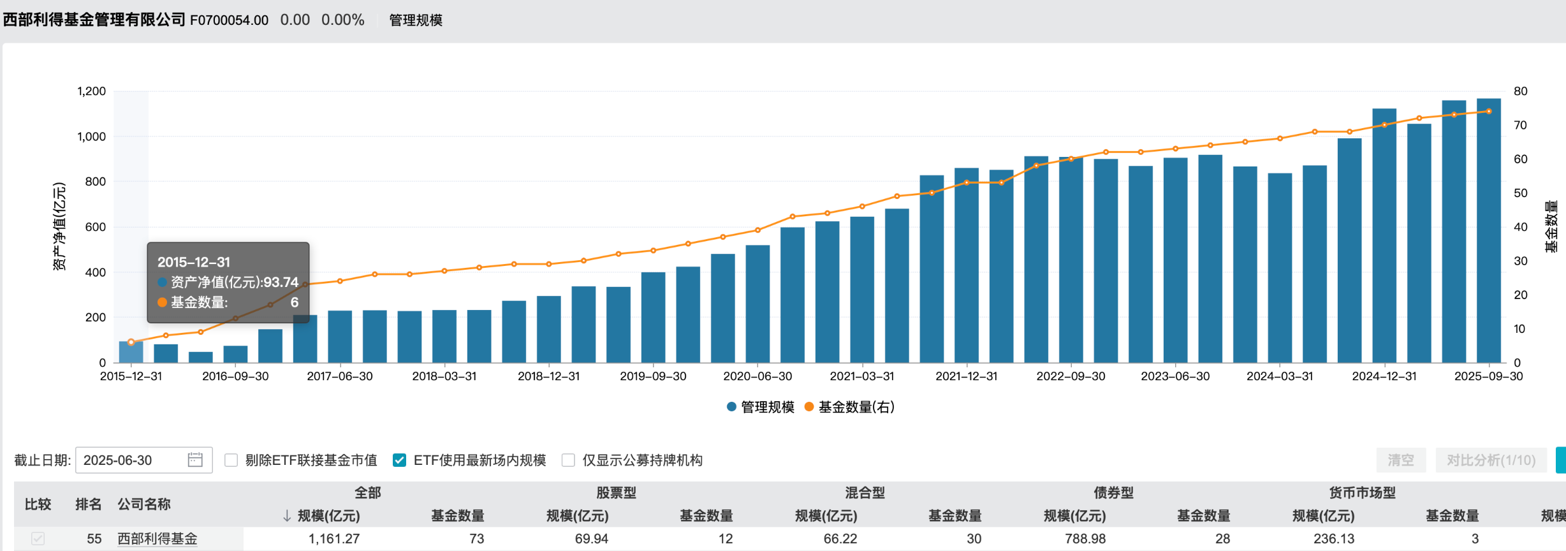1566x551 pixels.
Task: Select the 管理规模 tab
Action: [x=416, y=20]
